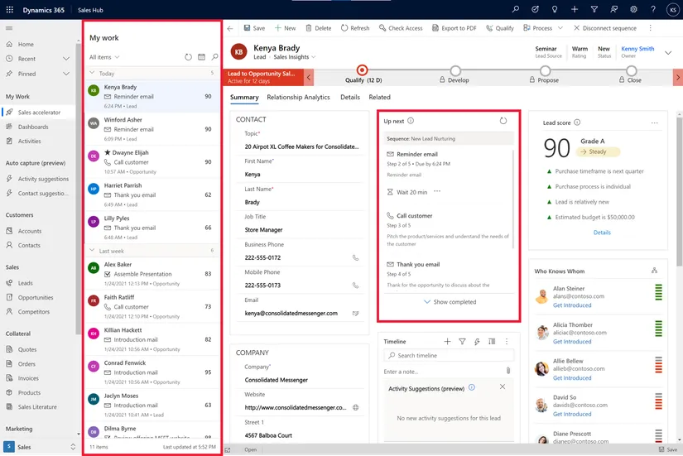Add a new timeline record with plus

pyautogui.click(x=447, y=342)
